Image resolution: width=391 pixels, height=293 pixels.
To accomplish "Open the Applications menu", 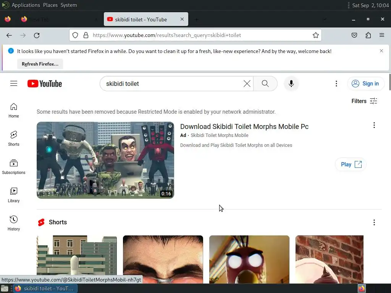I will (26, 5).
